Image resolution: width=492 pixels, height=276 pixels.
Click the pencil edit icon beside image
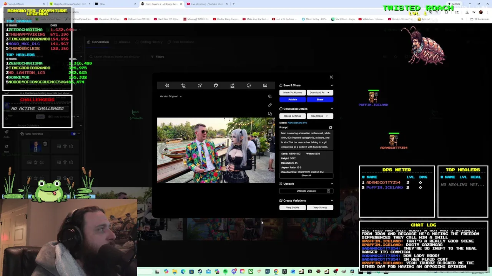(270, 105)
